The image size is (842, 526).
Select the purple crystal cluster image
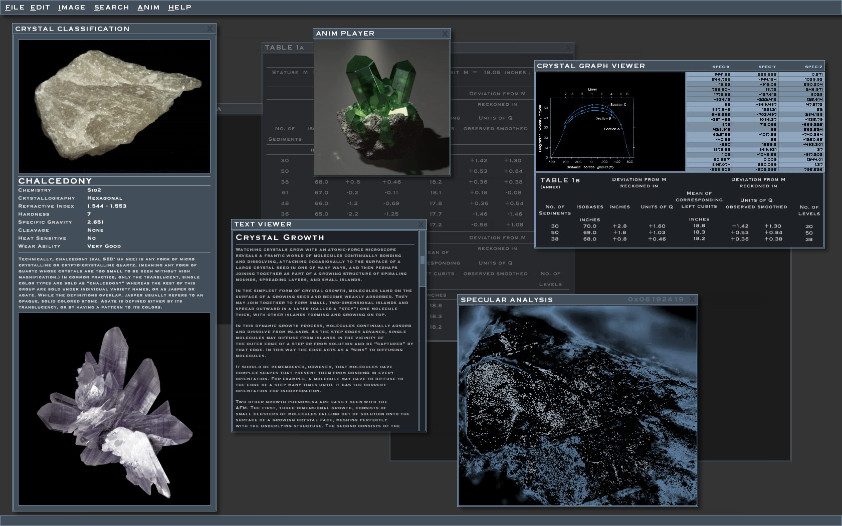click(114, 409)
